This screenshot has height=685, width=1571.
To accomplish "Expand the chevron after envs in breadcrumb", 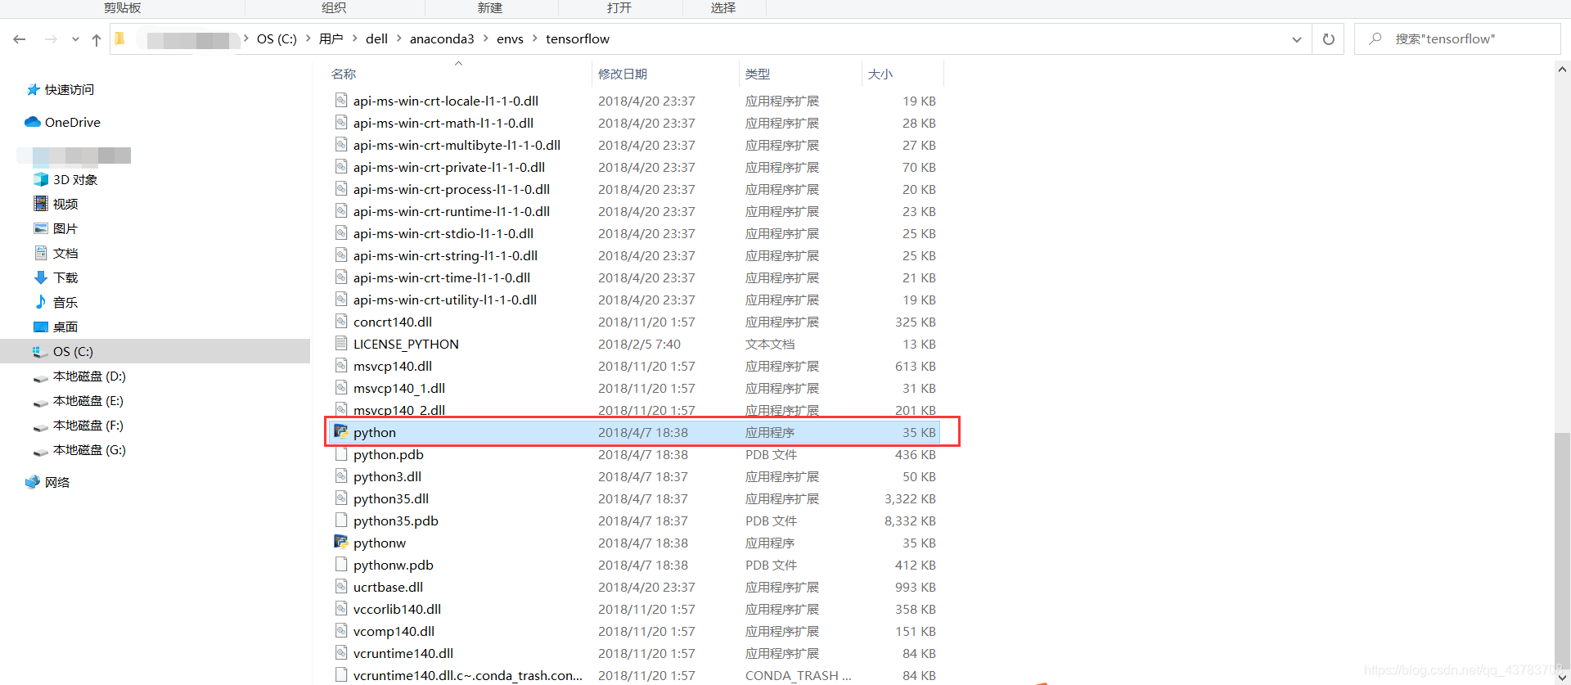I will 535,38.
